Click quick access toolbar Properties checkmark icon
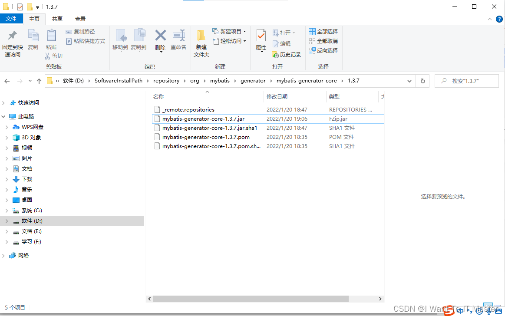 (x=20, y=7)
